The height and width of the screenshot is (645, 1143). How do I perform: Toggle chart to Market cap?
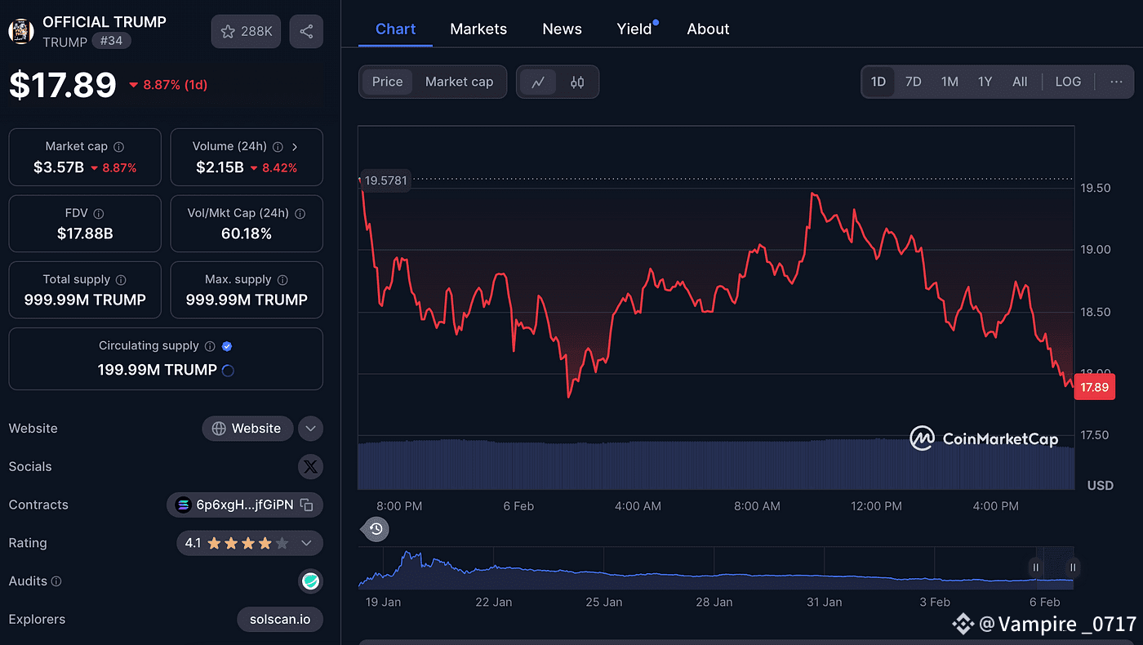pyautogui.click(x=459, y=82)
